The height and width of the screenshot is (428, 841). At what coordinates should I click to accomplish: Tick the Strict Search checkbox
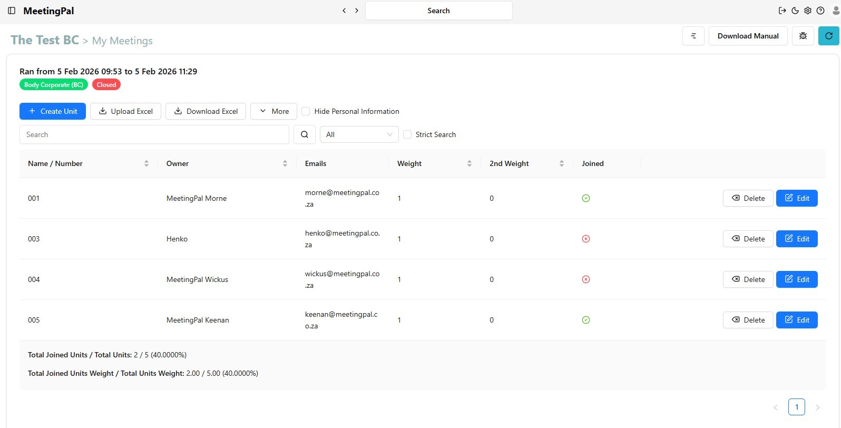(x=407, y=134)
